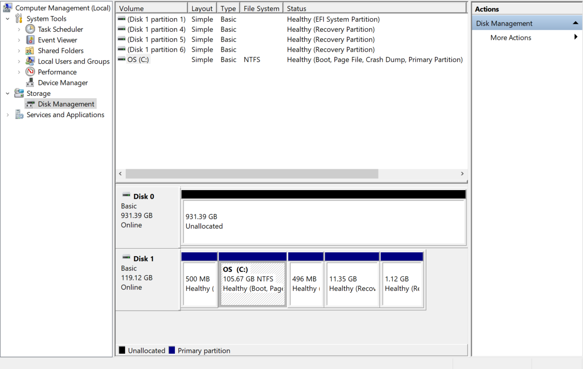Select Performance in the tree
The width and height of the screenshot is (583, 369).
click(x=57, y=72)
